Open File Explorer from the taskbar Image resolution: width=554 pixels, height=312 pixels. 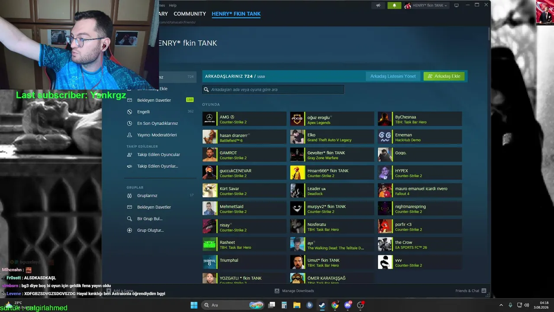point(297,305)
